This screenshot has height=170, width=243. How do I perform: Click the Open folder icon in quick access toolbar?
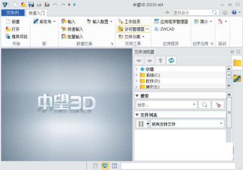coord(23,4)
